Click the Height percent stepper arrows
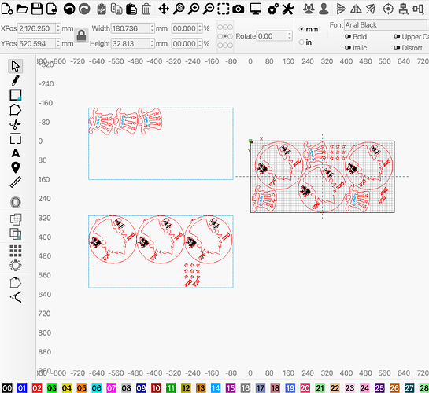The width and height of the screenshot is (429, 393). click(200, 43)
